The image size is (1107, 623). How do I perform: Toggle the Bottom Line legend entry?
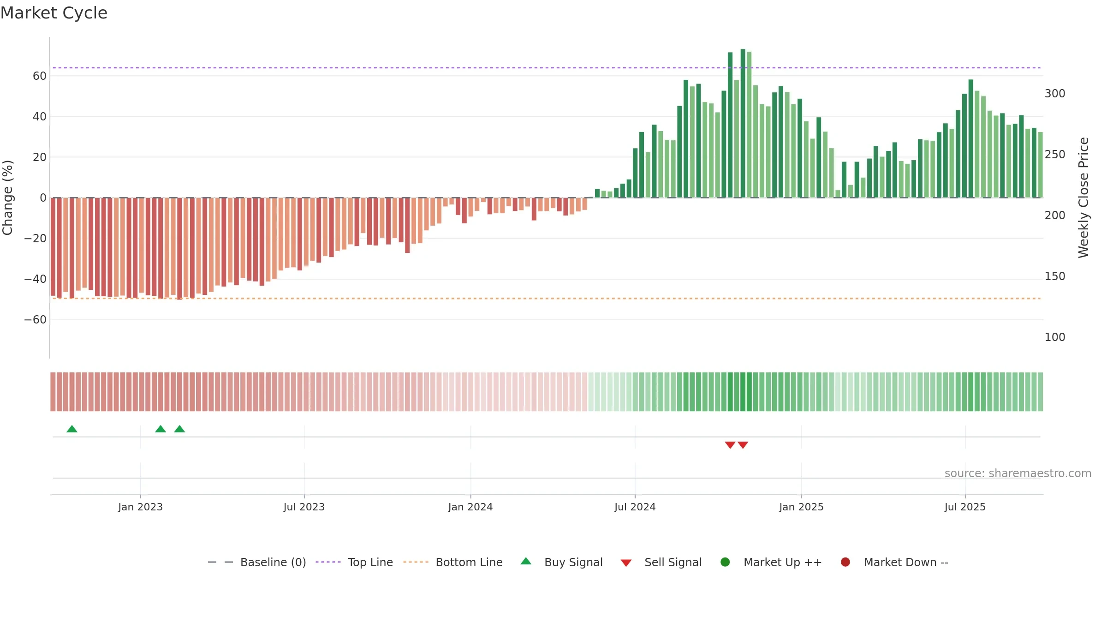pos(453,562)
